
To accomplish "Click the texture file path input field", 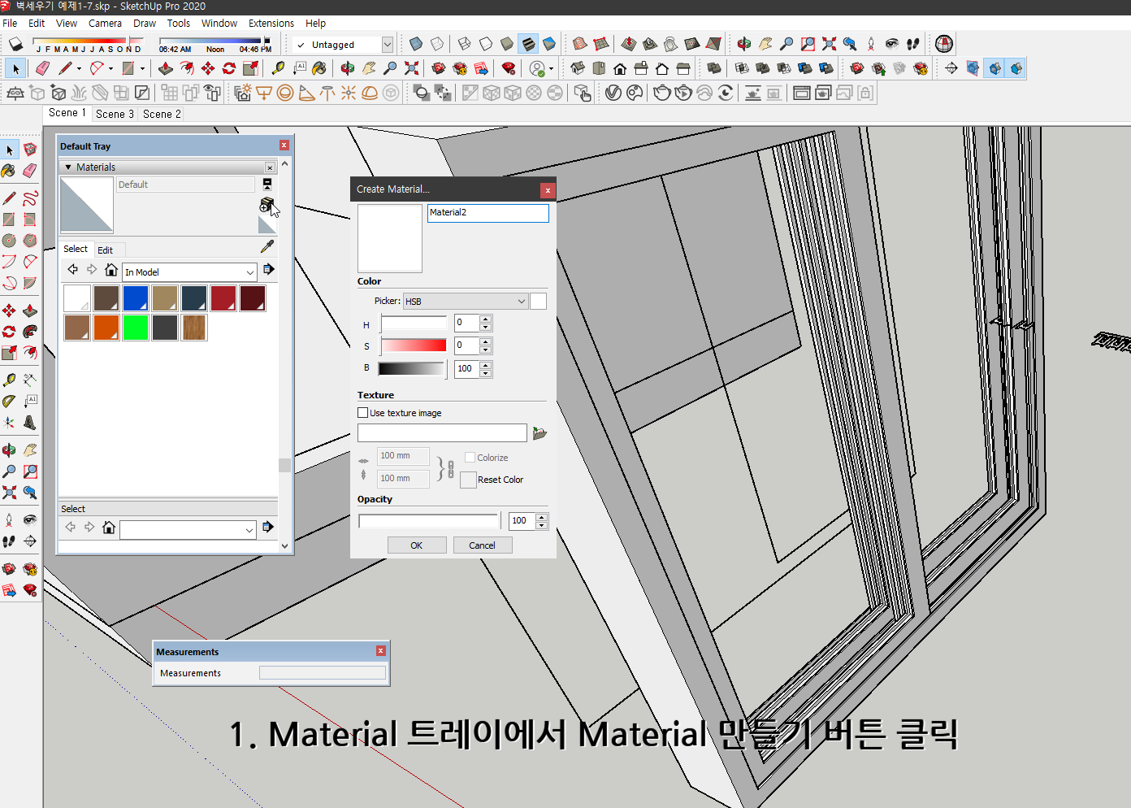I will [x=442, y=433].
